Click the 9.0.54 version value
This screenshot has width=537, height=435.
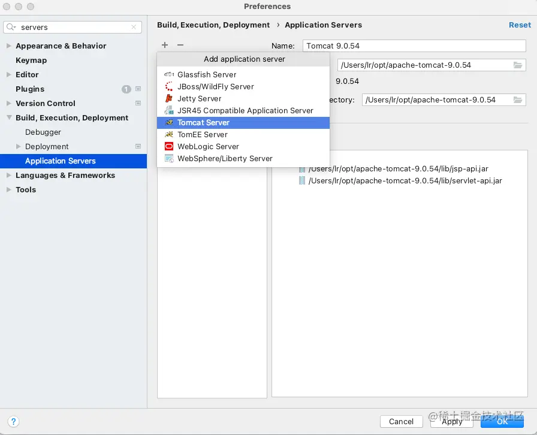tap(347, 81)
